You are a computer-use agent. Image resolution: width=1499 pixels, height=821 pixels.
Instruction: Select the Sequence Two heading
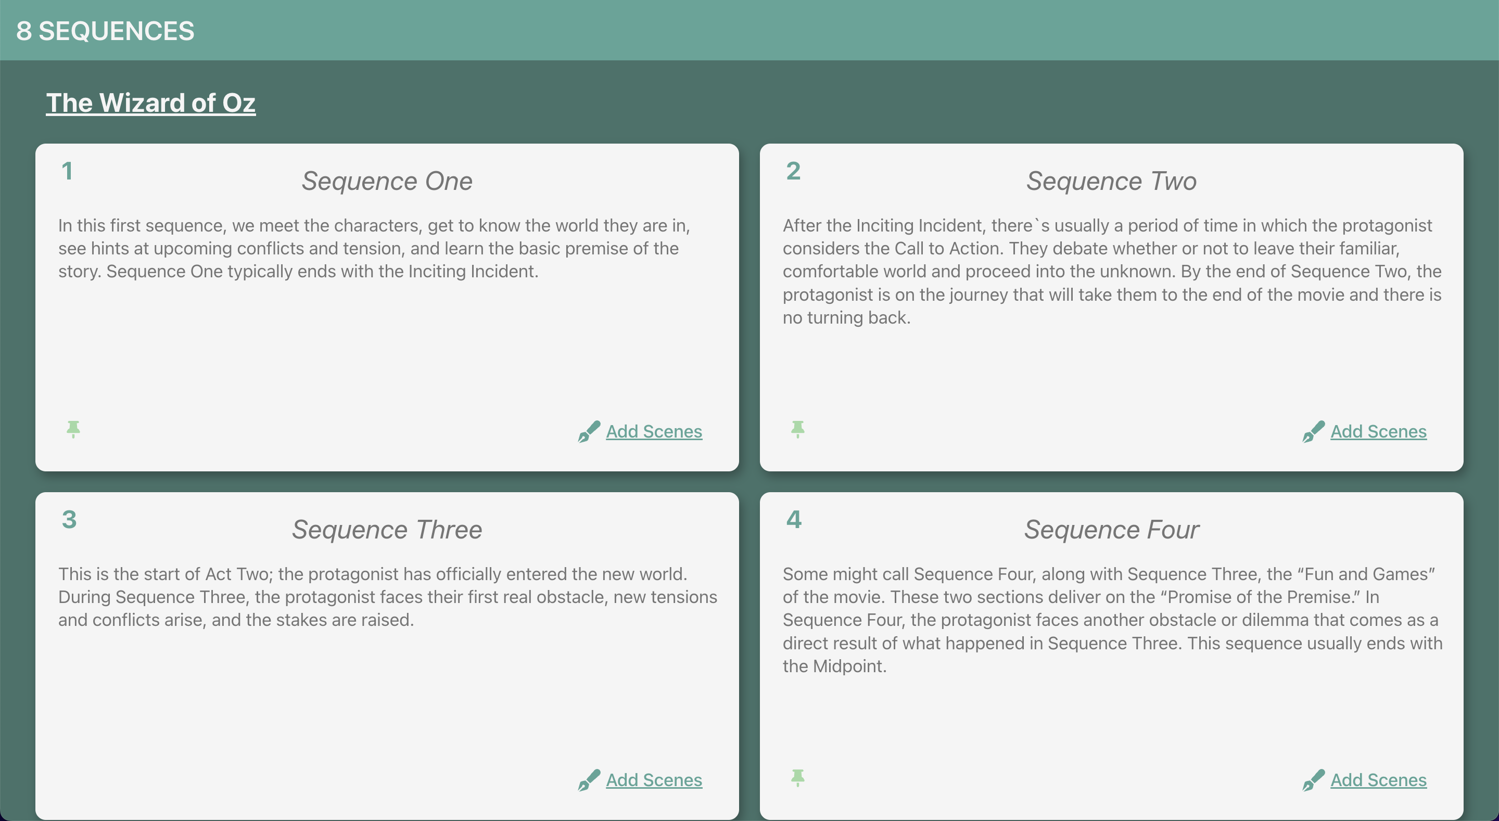click(x=1111, y=181)
